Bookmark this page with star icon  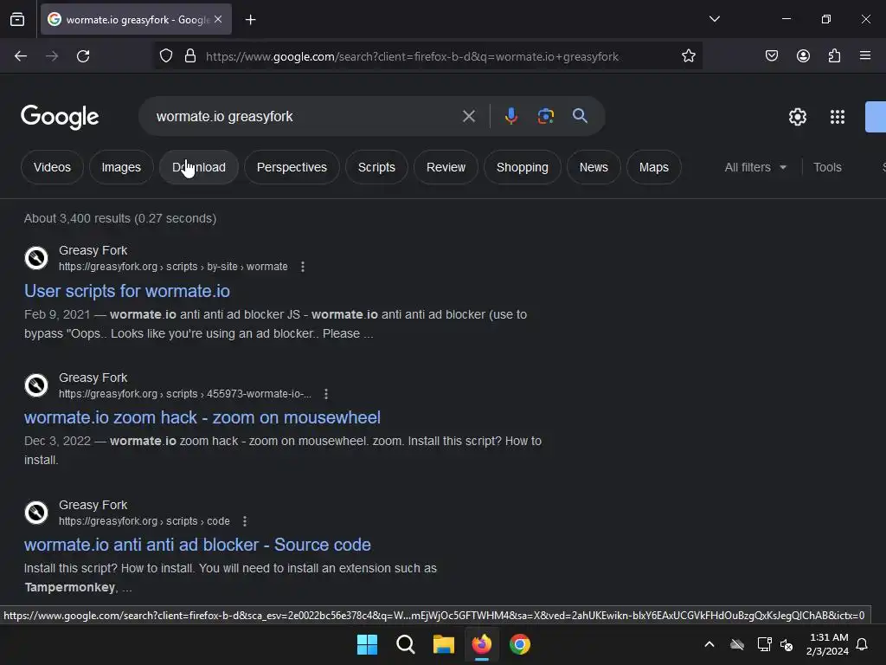pyautogui.click(x=688, y=56)
